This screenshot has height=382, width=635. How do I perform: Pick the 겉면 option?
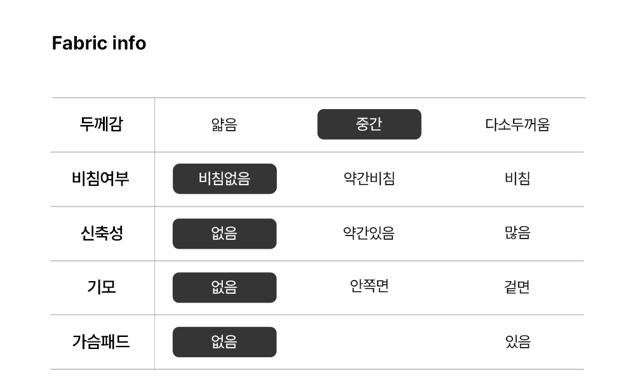(x=517, y=287)
